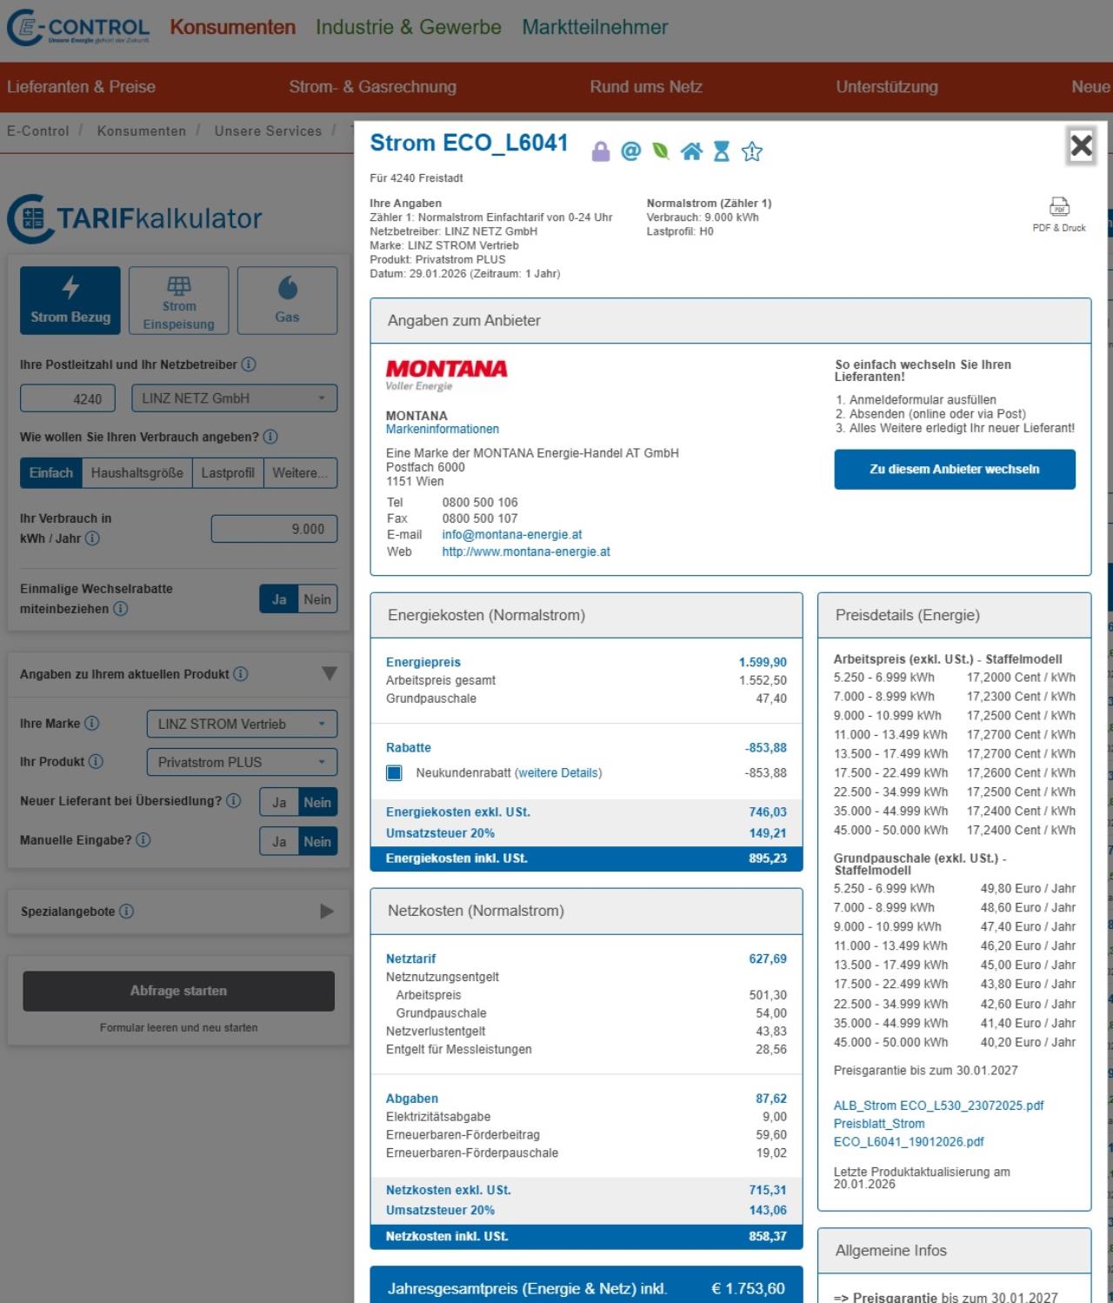Open the Privatstrom PLUS product dropdown
This screenshot has height=1303, width=1113.
point(241,762)
